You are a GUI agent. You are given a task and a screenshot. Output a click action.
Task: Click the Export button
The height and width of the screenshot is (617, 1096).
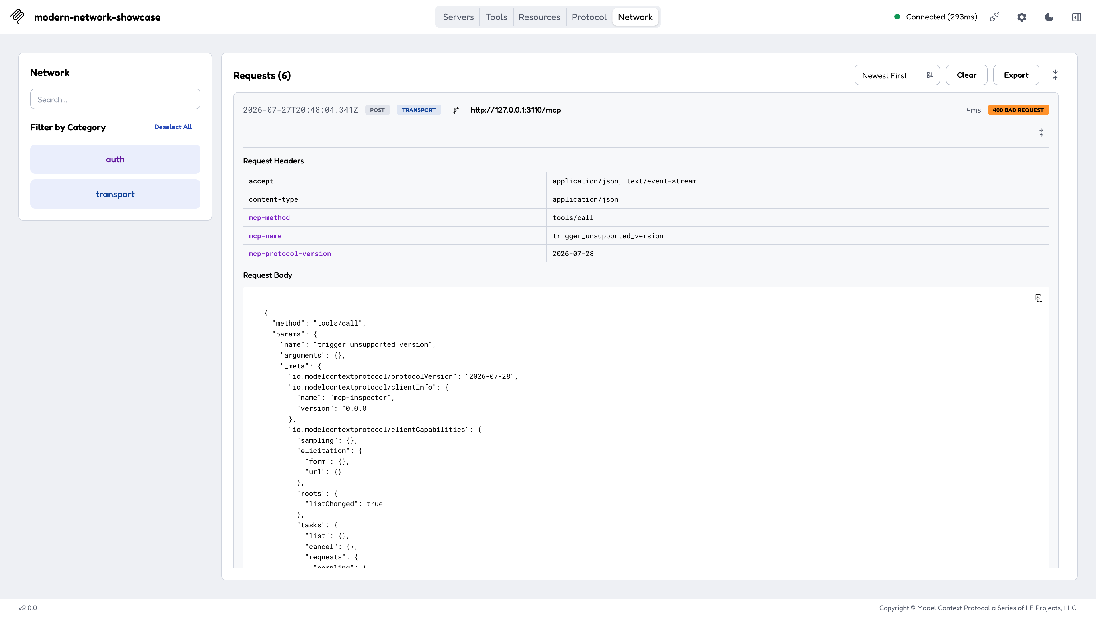[1016, 75]
